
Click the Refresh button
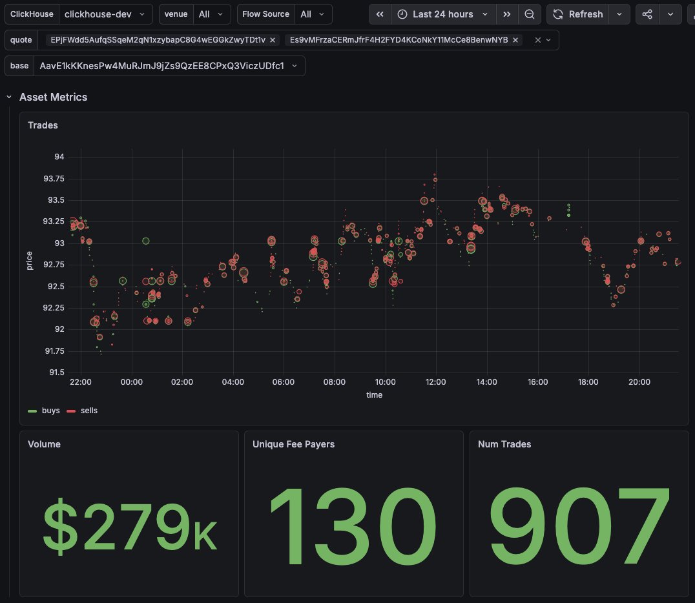[578, 14]
